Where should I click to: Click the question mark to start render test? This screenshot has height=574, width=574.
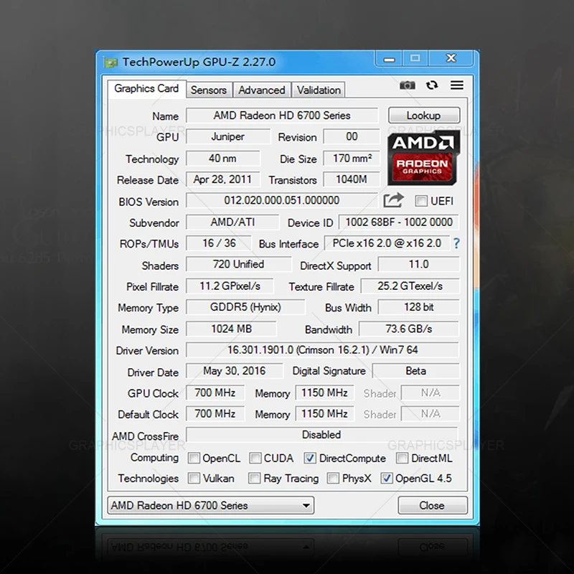point(457,244)
